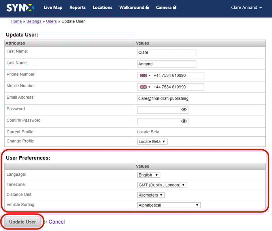Click the Email Address input field
Viewport: 272px width, 231px height.
click(163, 98)
